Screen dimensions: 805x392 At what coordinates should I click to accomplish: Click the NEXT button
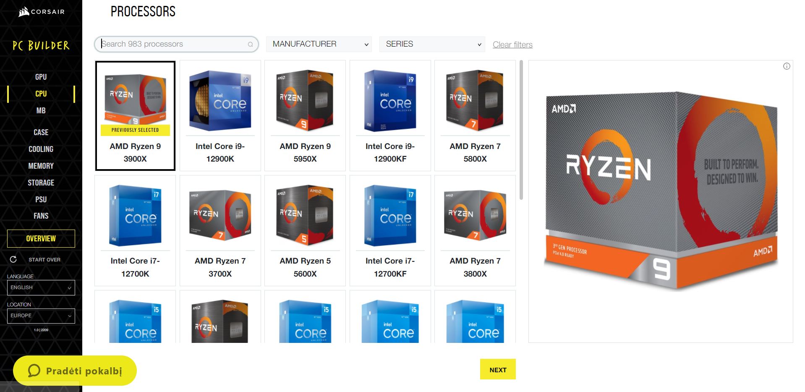(498, 369)
